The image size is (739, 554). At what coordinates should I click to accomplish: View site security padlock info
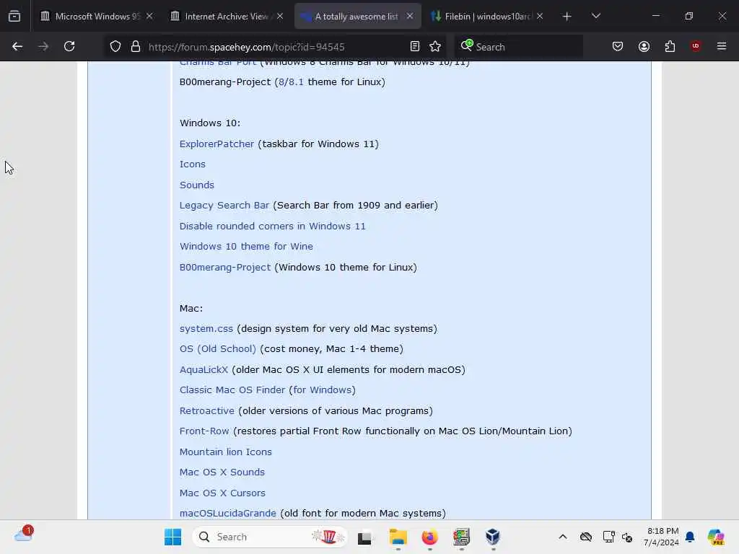click(136, 46)
